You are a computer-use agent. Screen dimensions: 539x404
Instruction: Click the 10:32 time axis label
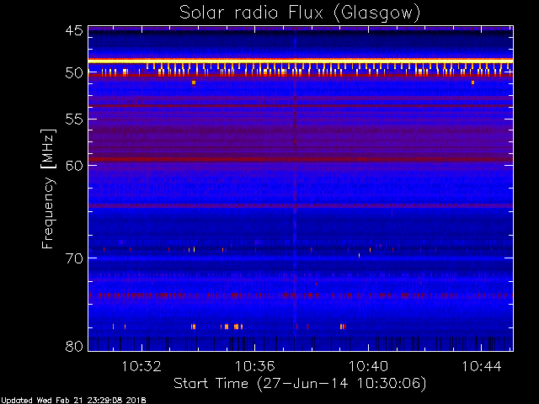point(141,366)
